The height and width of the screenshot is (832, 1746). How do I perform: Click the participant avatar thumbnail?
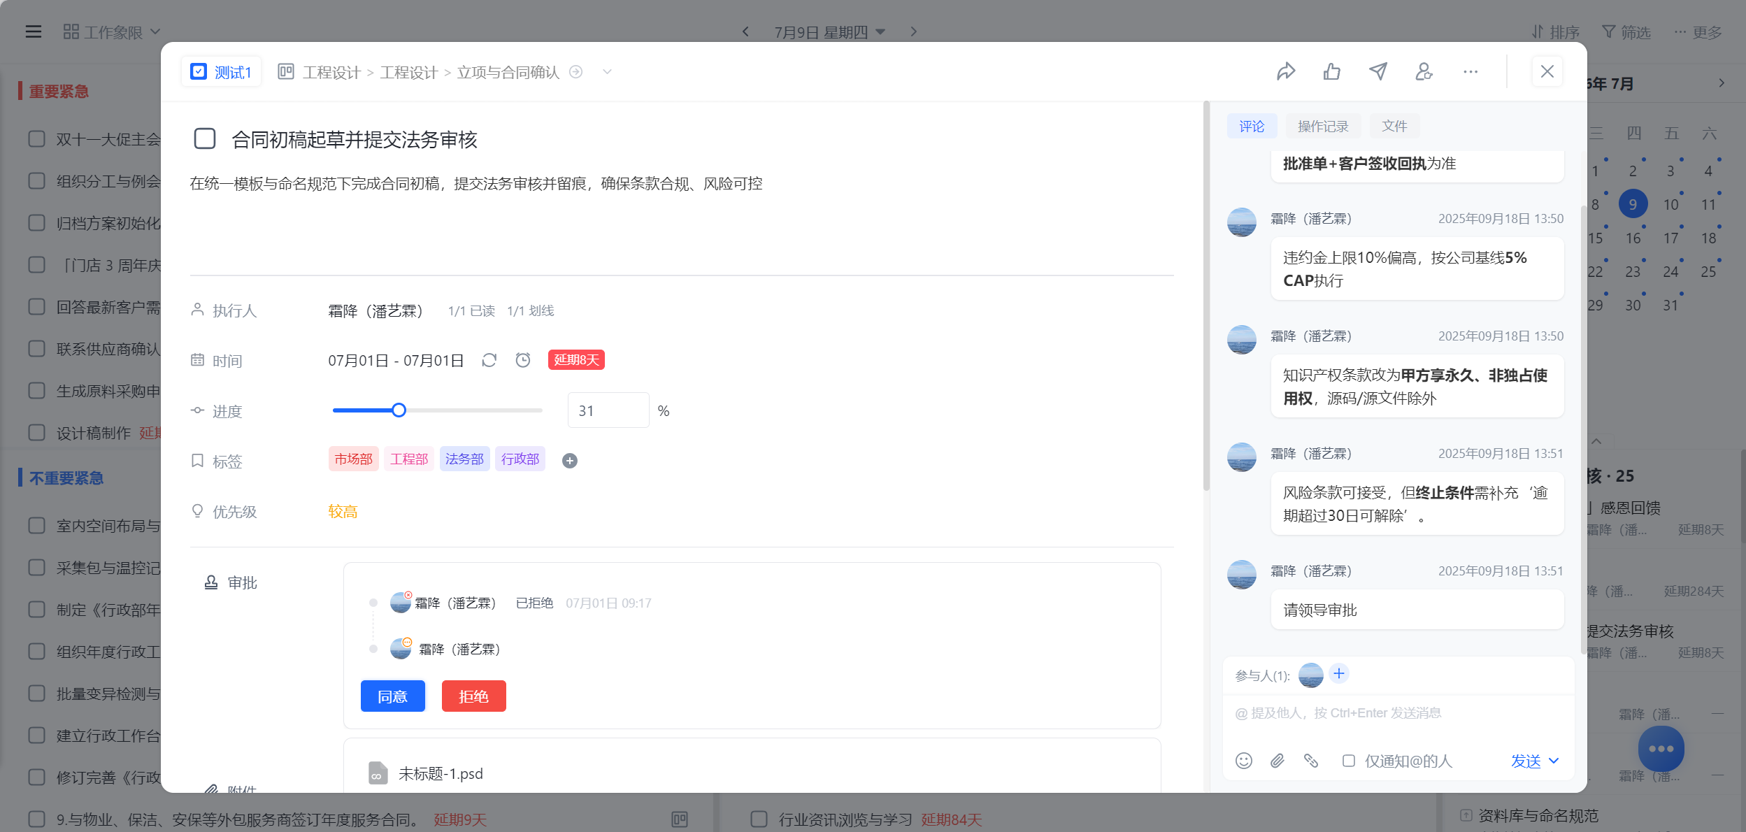[x=1311, y=675]
